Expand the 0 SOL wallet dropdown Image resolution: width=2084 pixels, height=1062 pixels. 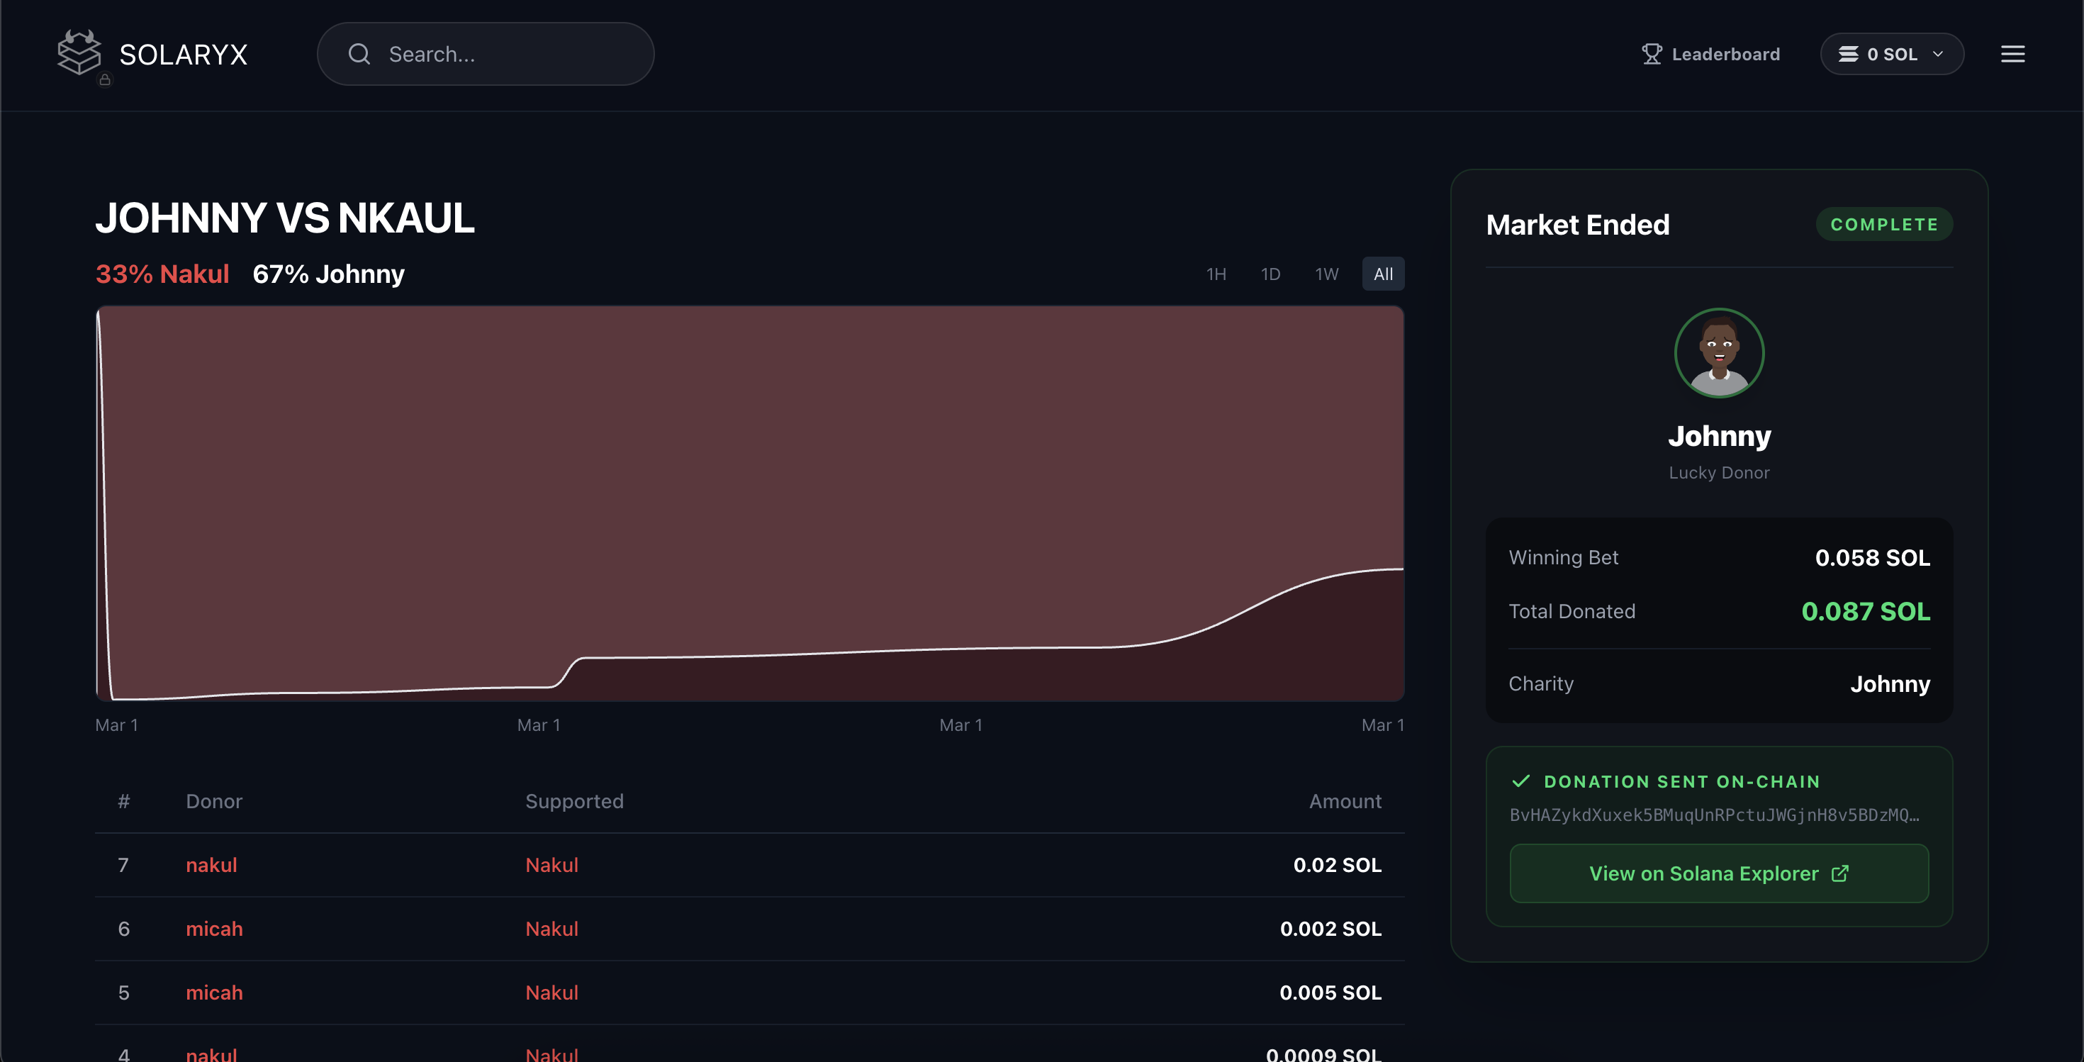pyautogui.click(x=1891, y=54)
